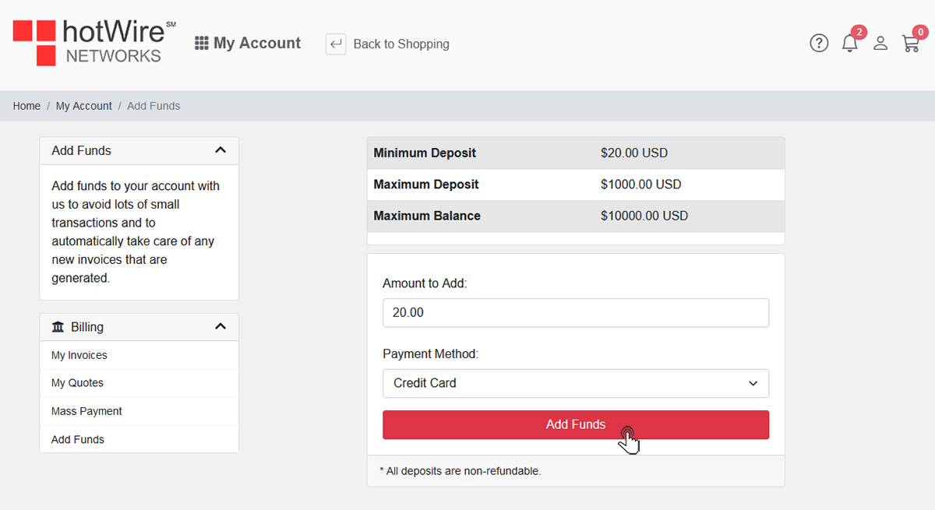
Task: Open the shopping cart icon
Action: pos(911,44)
